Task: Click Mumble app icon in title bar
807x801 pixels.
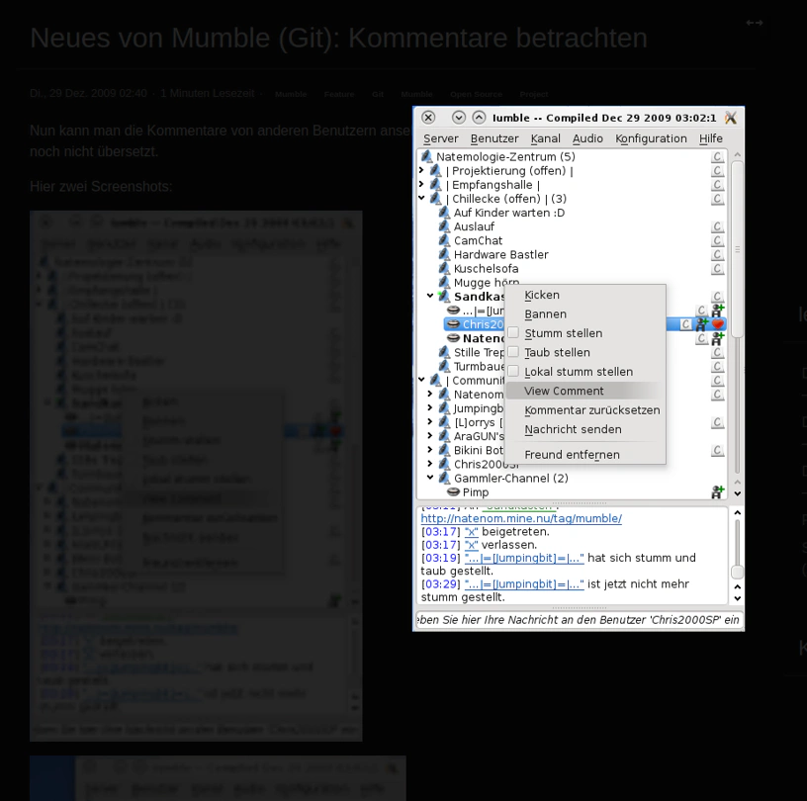Action: [x=730, y=118]
